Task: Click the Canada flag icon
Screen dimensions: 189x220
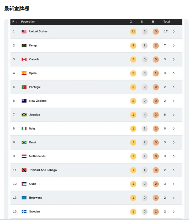Action: tap(24, 59)
